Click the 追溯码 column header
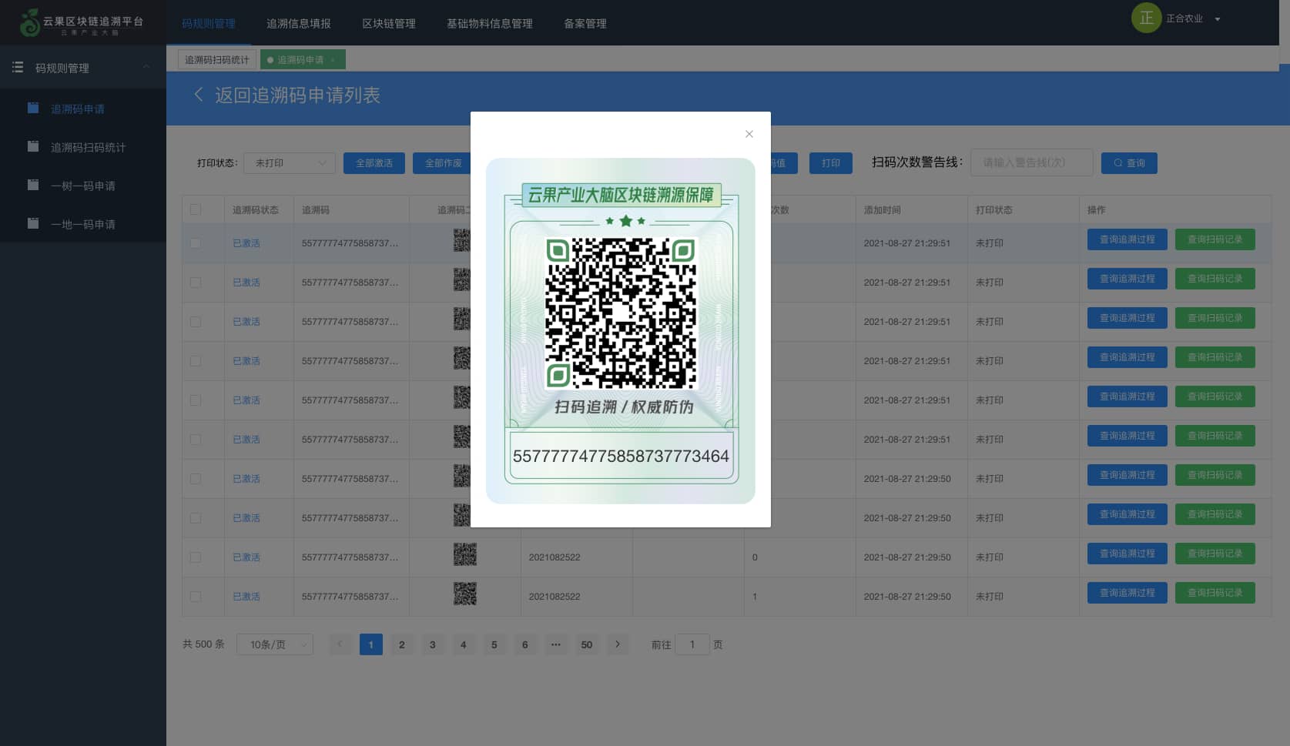The height and width of the screenshot is (746, 1290). click(316, 209)
